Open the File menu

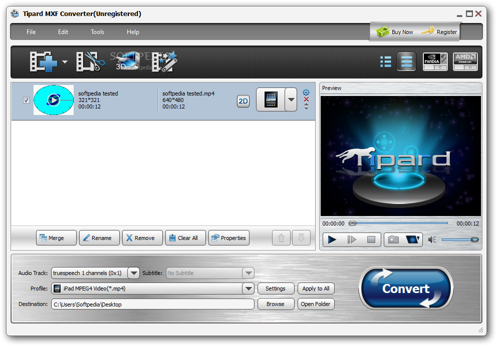click(31, 32)
